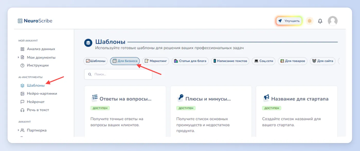Click ДОСТУПЕН badge on Ответы на вопросы card
The height and width of the screenshot is (151, 360).
coord(100,108)
